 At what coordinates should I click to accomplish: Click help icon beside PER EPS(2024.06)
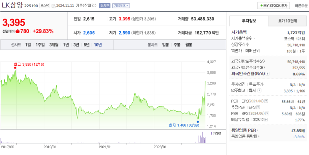coord(266,101)
